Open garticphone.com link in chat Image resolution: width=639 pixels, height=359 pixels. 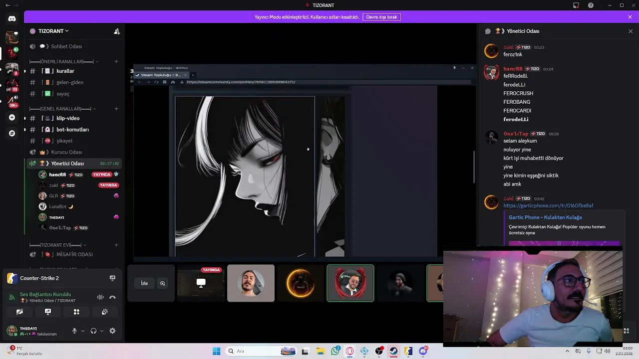pos(548,205)
